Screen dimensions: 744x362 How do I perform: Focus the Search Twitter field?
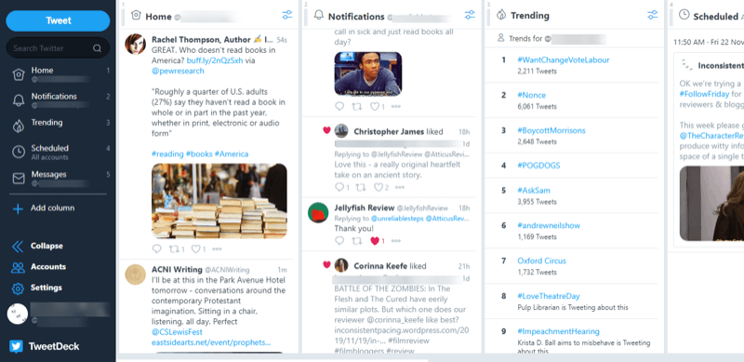click(x=58, y=48)
